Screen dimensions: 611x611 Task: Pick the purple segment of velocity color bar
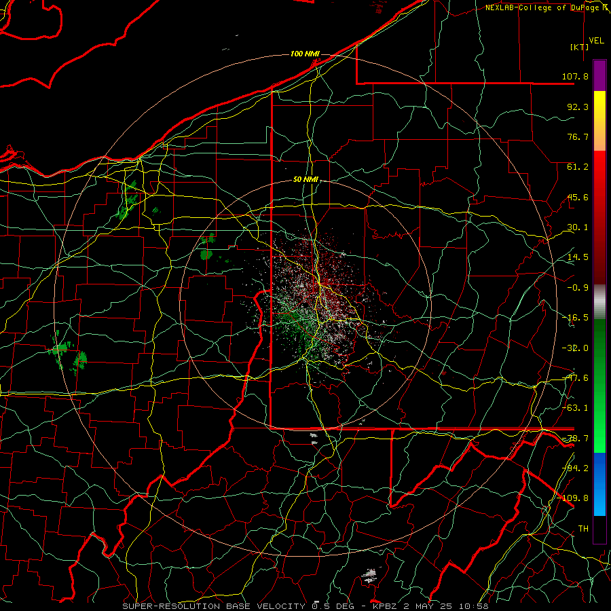click(599, 75)
